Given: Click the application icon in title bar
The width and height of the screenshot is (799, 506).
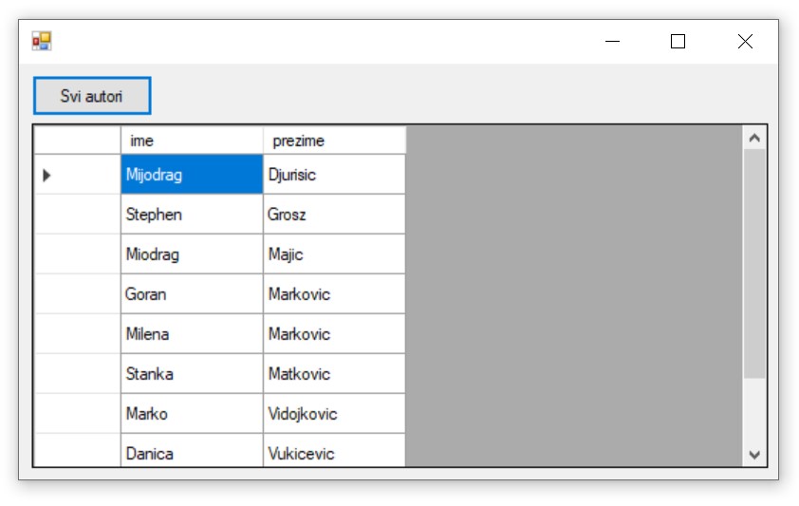Looking at the screenshot, I should point(42,41).
